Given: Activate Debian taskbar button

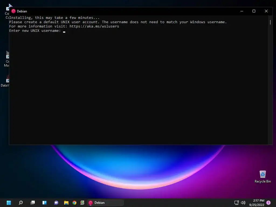Looking at the screenshot, I should point(105,203).
